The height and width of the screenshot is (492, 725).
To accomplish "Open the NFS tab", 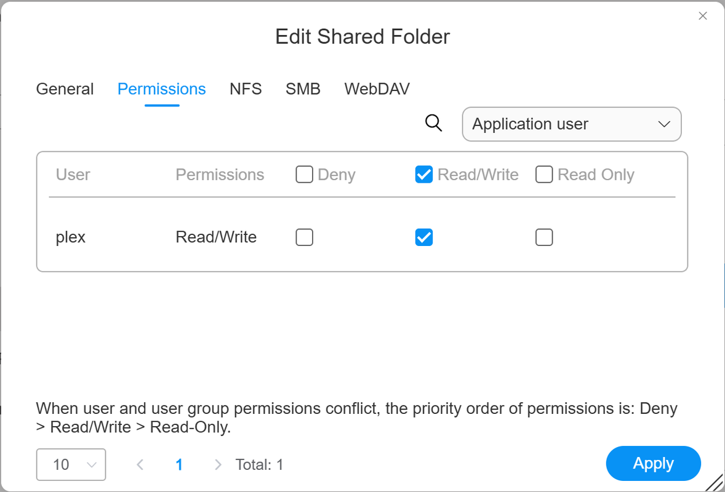I will coord(246,89).
